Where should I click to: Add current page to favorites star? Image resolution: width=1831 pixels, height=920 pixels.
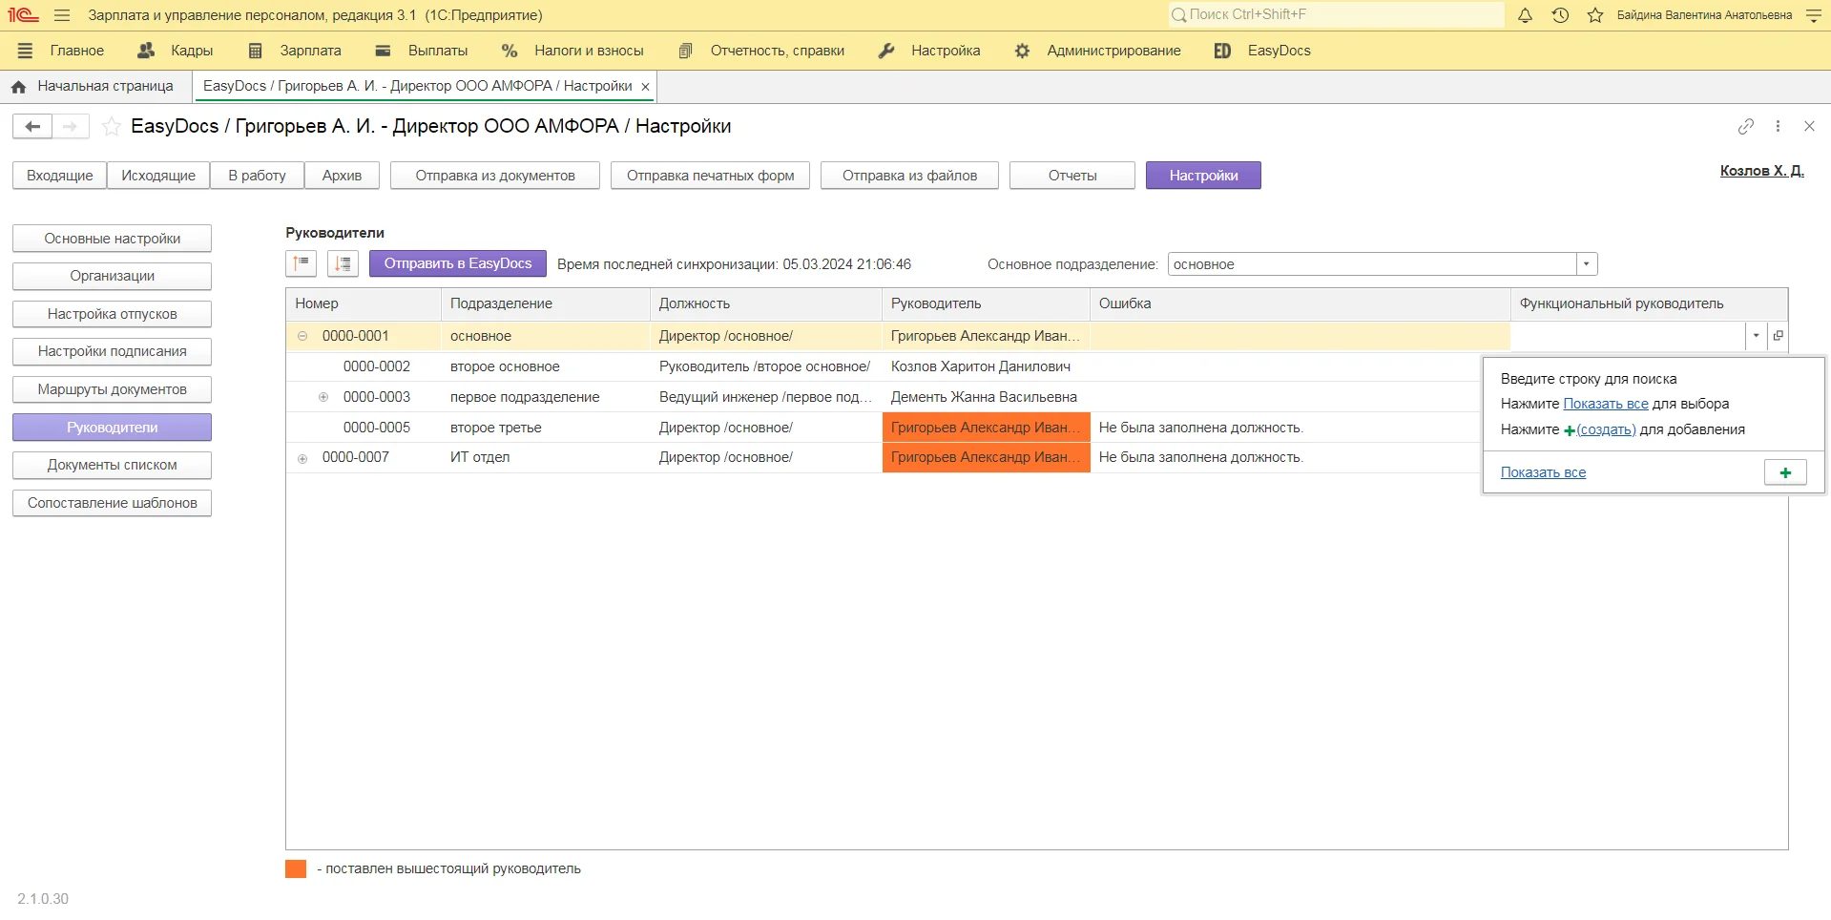click(112, 127)
